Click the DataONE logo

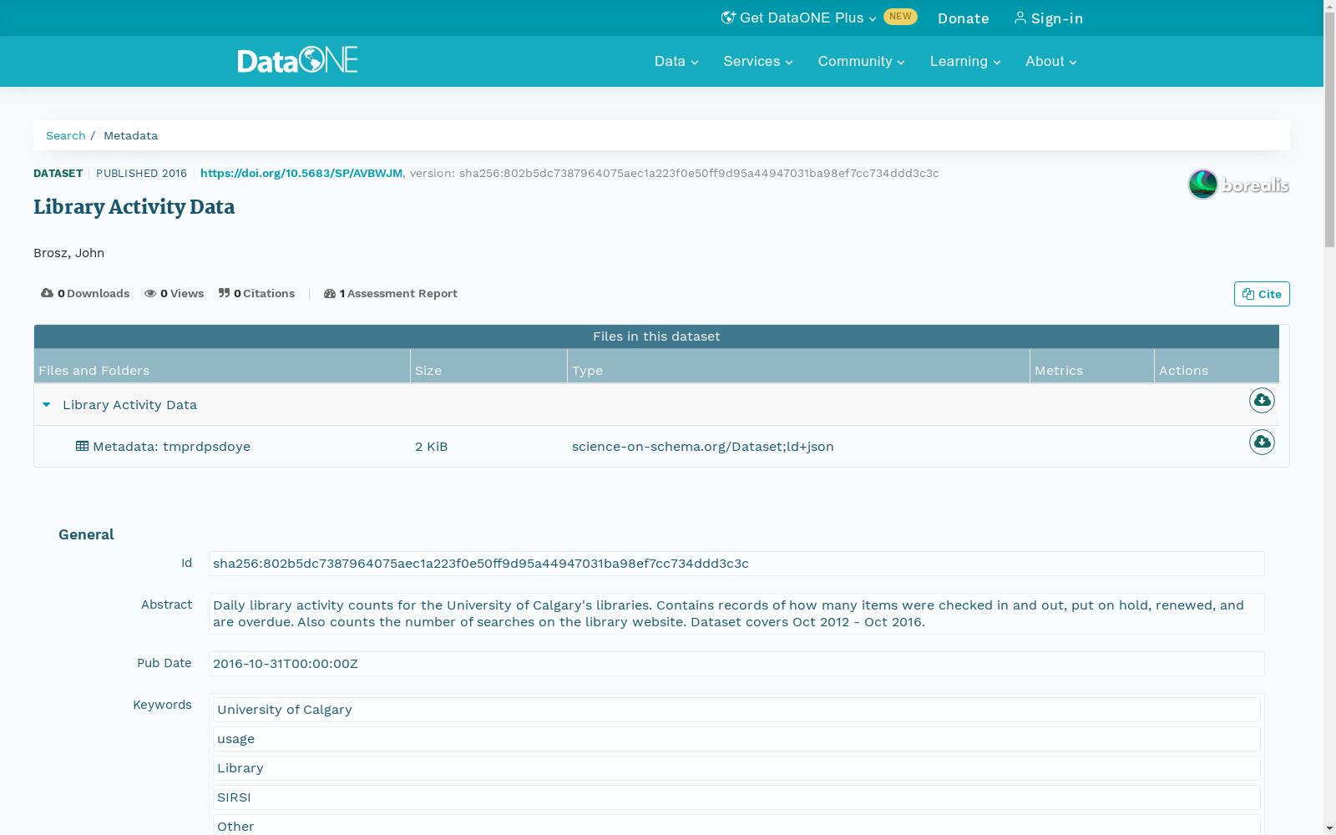297,60
